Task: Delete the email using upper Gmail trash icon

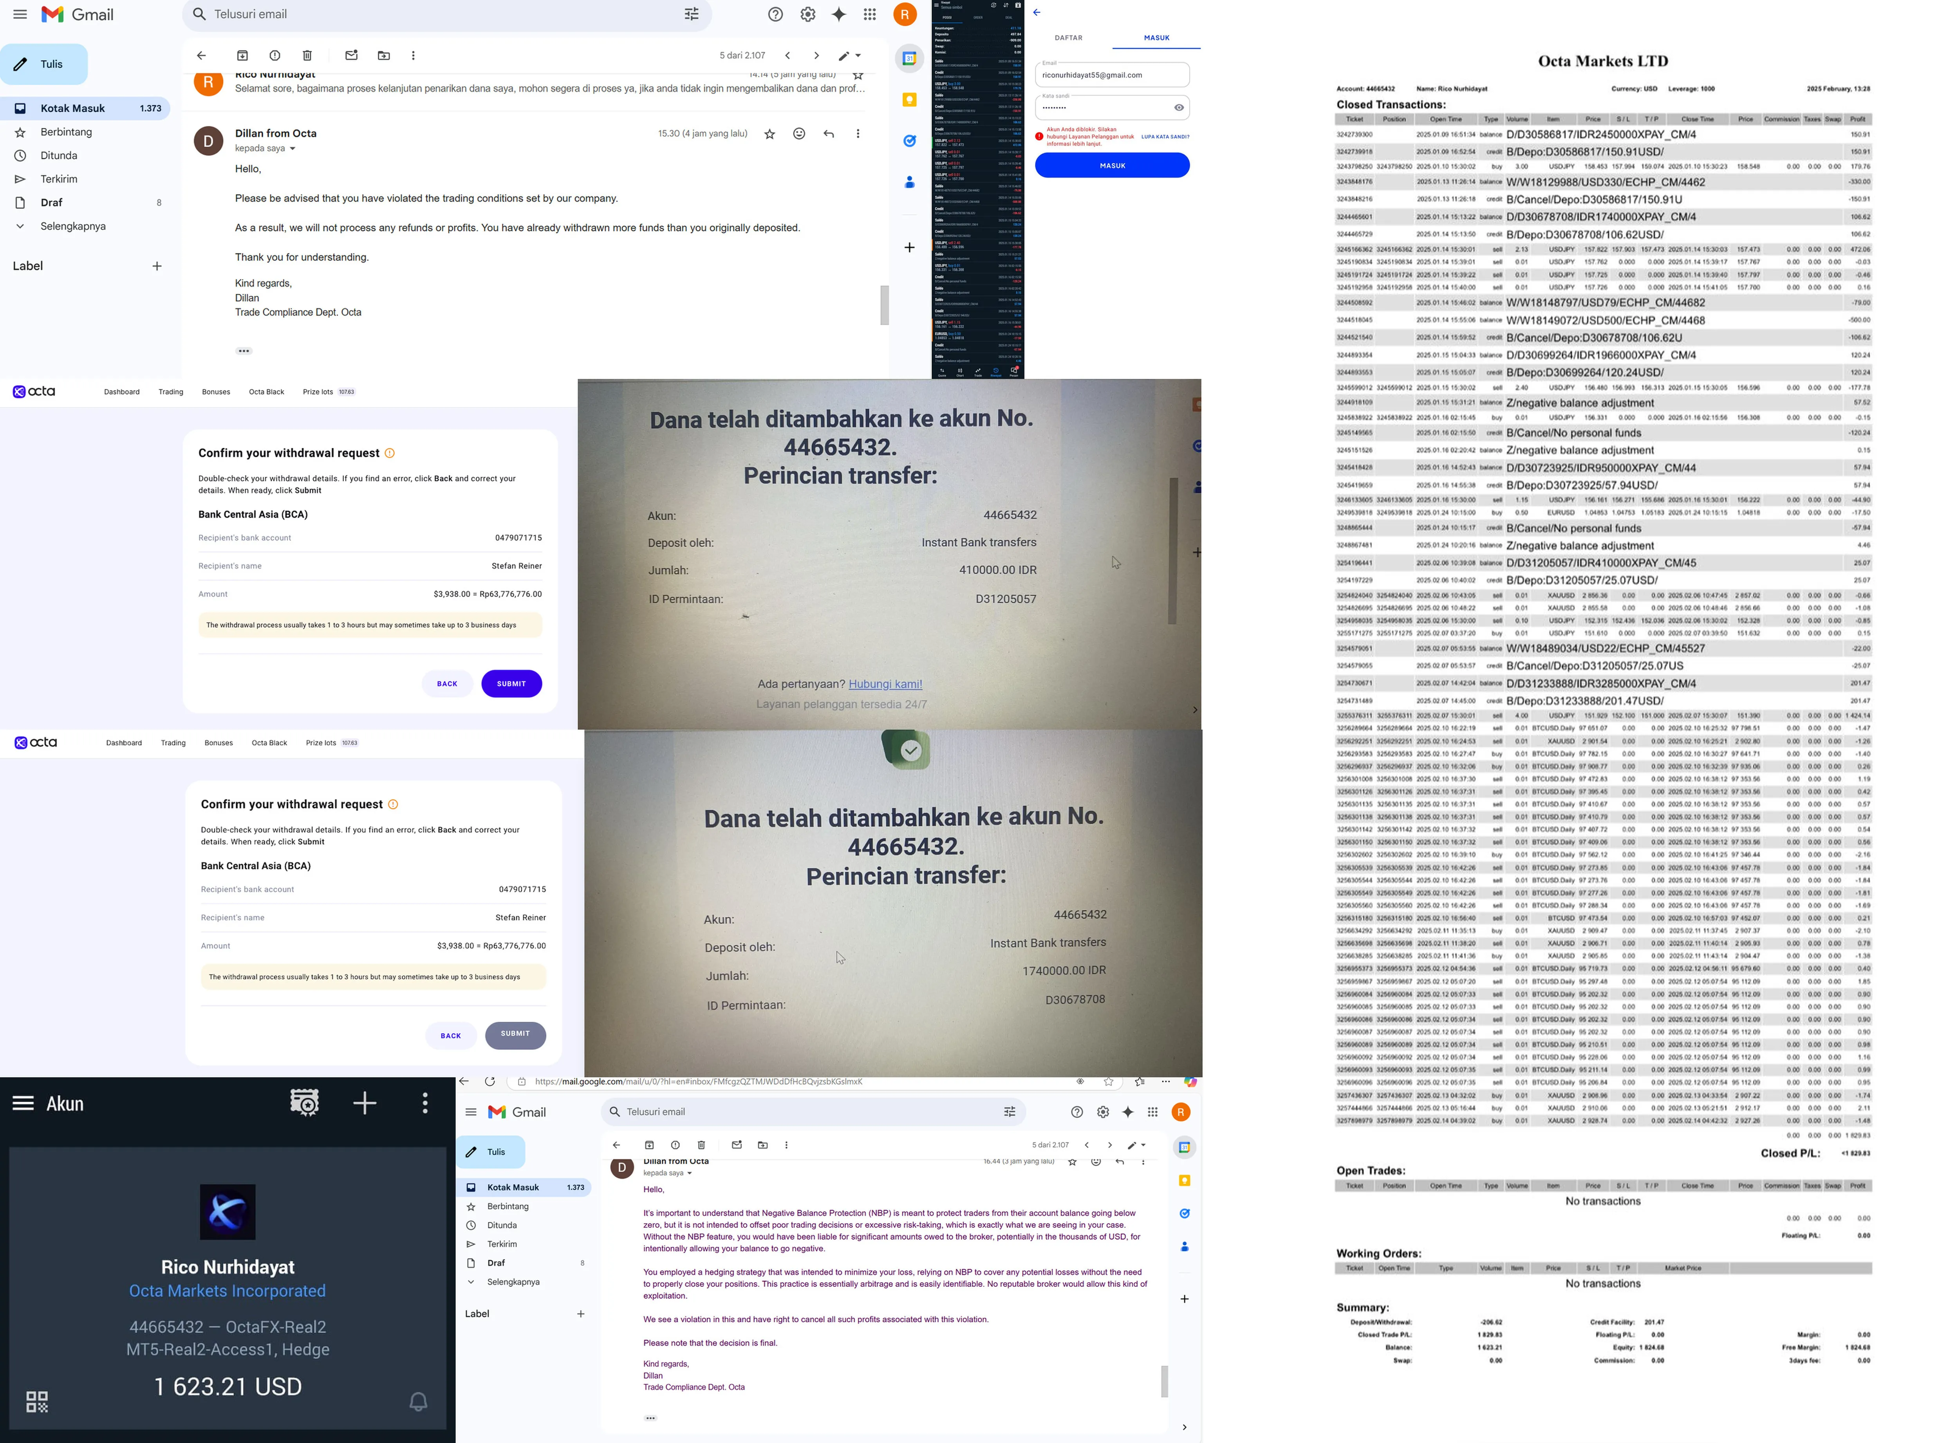Action: [x=307, y=55]
